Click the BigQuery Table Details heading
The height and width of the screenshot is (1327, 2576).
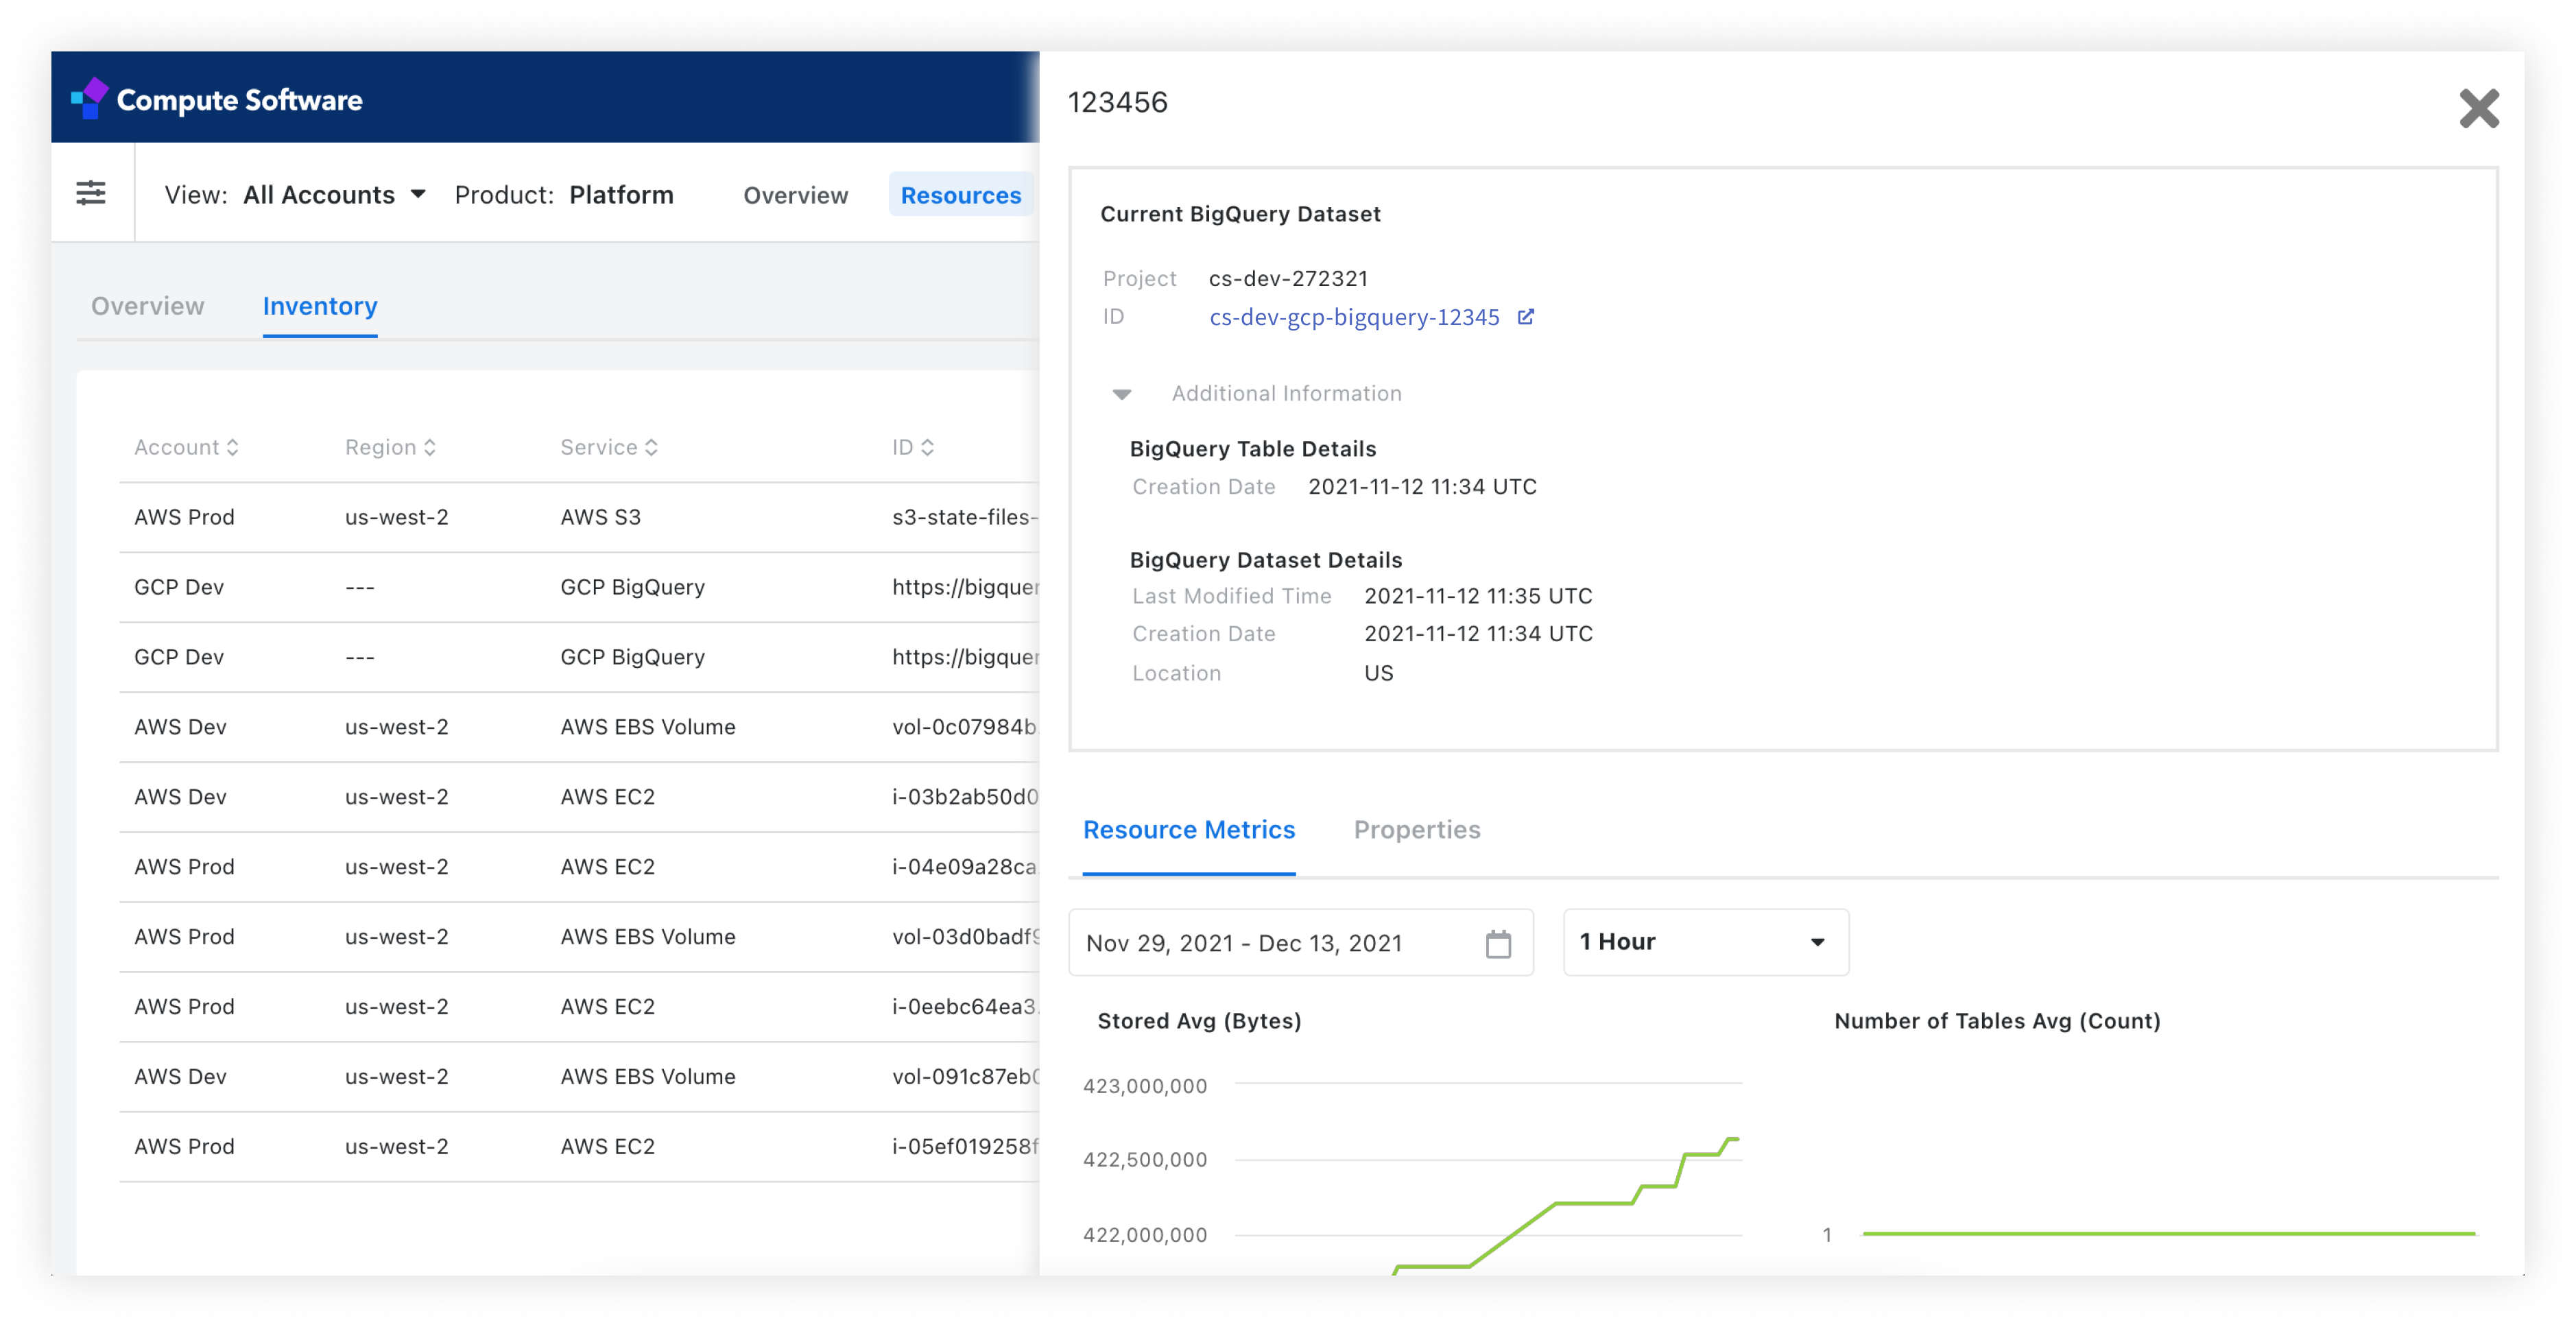[1252, 449]
